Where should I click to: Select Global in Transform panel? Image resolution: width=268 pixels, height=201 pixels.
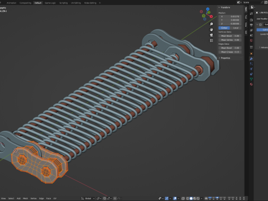[224, 28]
